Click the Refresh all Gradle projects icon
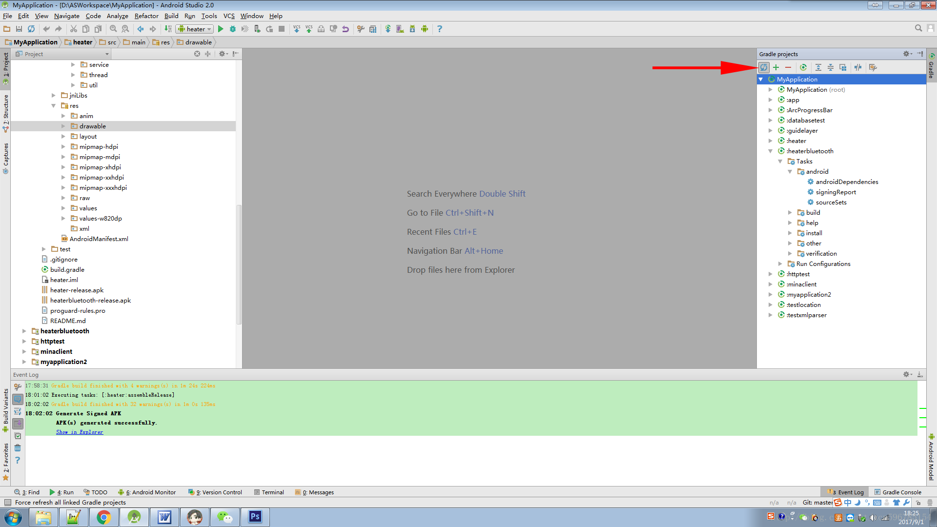Image resolution: width=937 pixels, height=527 pixels. click(764, 67)
